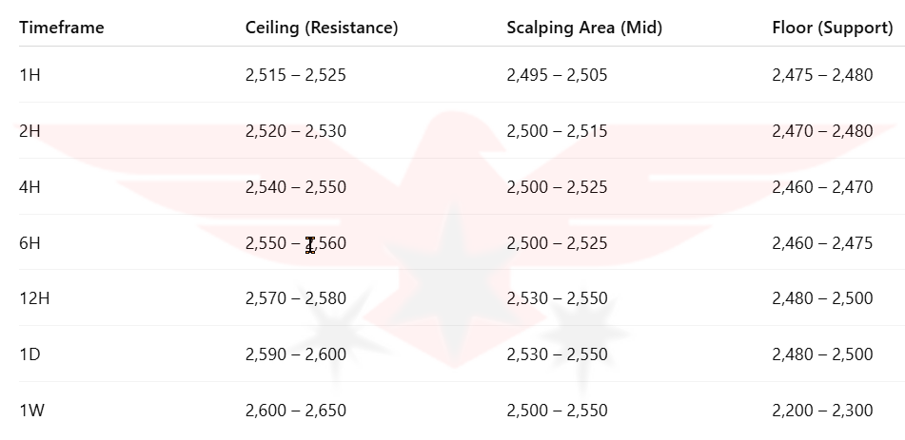This screenshot has height=440, width=905.
Task: Click the 1H scalping value 2,495 – 2,505
Action: click(557, 75)
